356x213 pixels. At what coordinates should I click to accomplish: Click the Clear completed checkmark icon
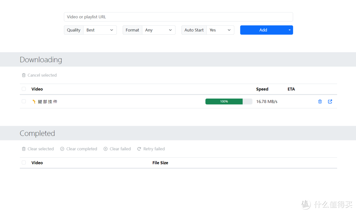pos(62,149)
